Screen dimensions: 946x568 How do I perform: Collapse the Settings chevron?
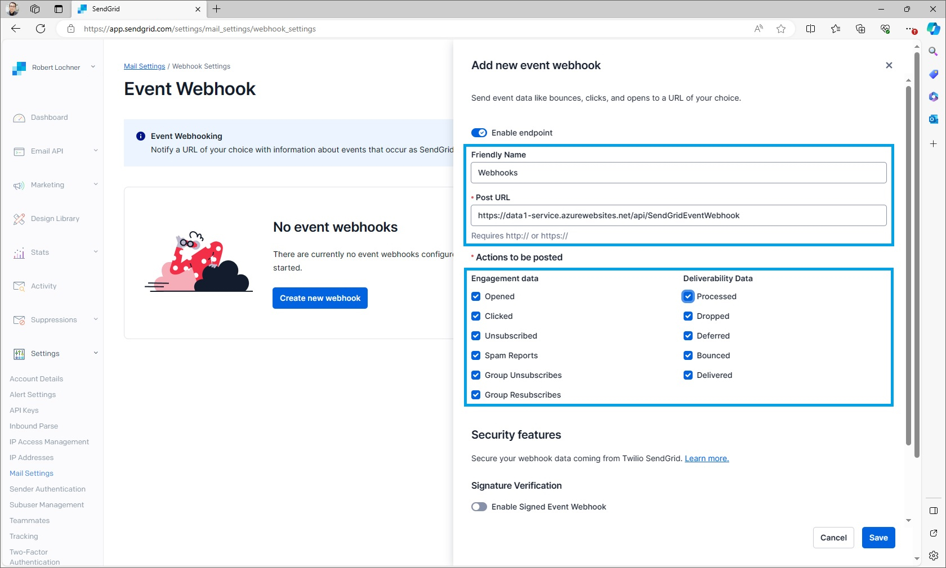click(96, 353)
